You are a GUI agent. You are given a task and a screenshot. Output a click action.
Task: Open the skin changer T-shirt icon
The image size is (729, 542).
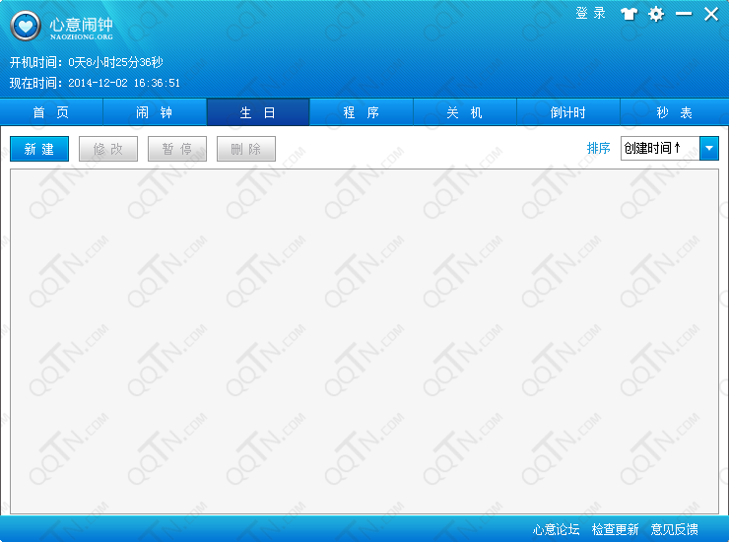pyautogui.click(x=629, y=14)
